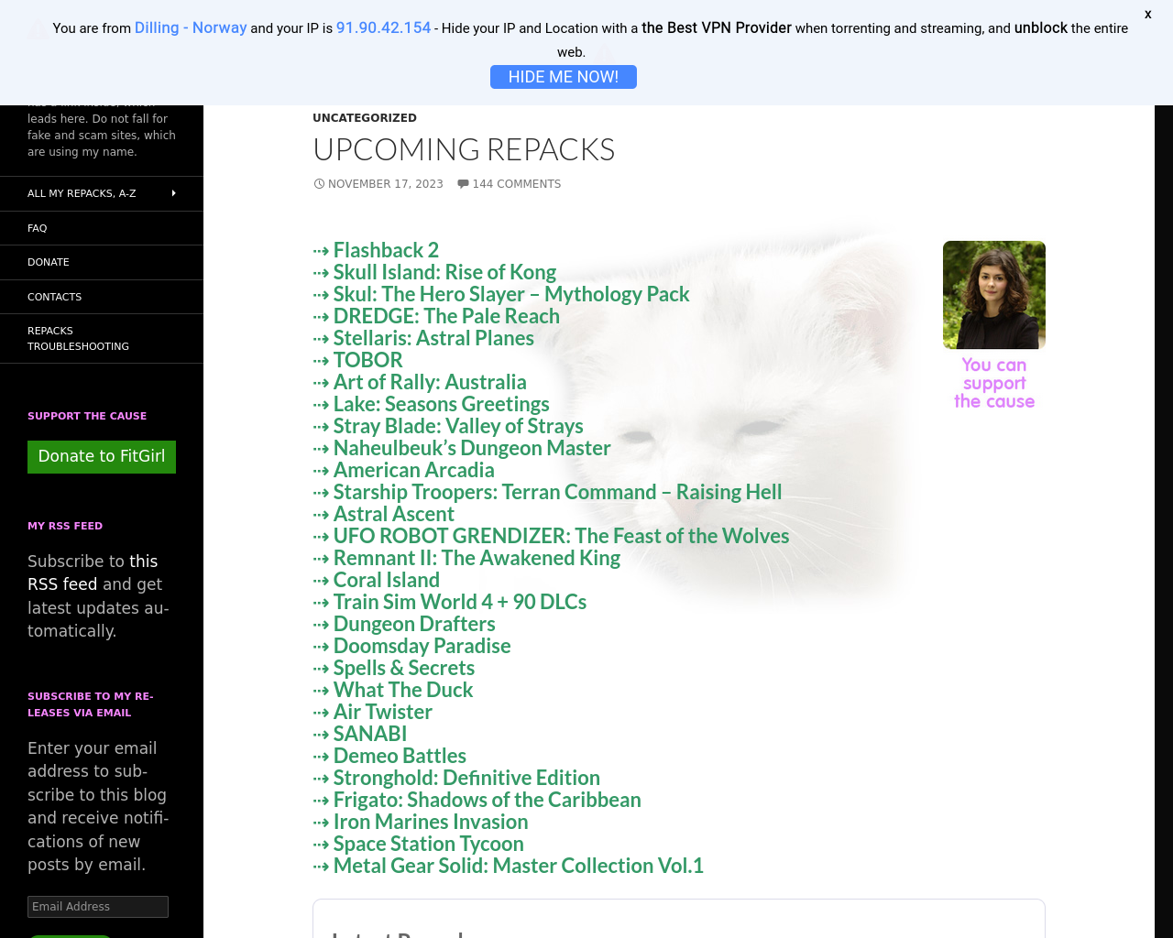Screen dimensions: 1173x938
Task: Select Train Sim World 4 + 90 DLCs
Action: coord(460,602)
